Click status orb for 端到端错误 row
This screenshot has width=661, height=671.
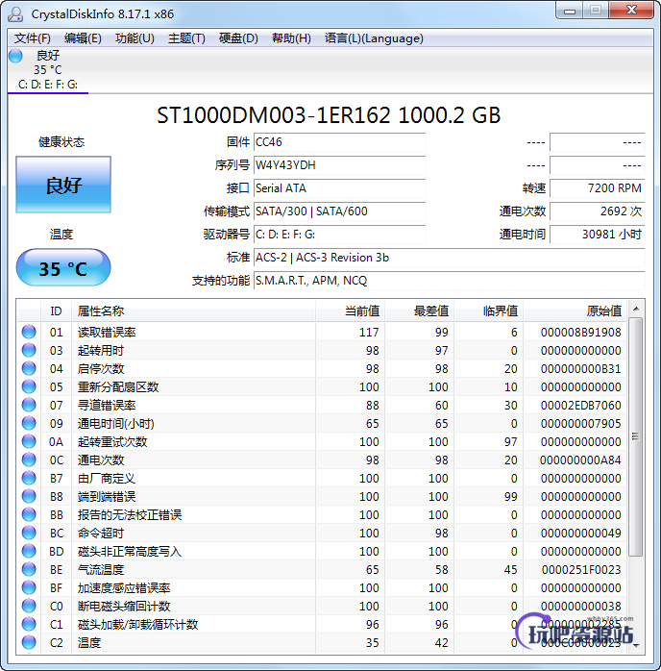pos(29,496)
